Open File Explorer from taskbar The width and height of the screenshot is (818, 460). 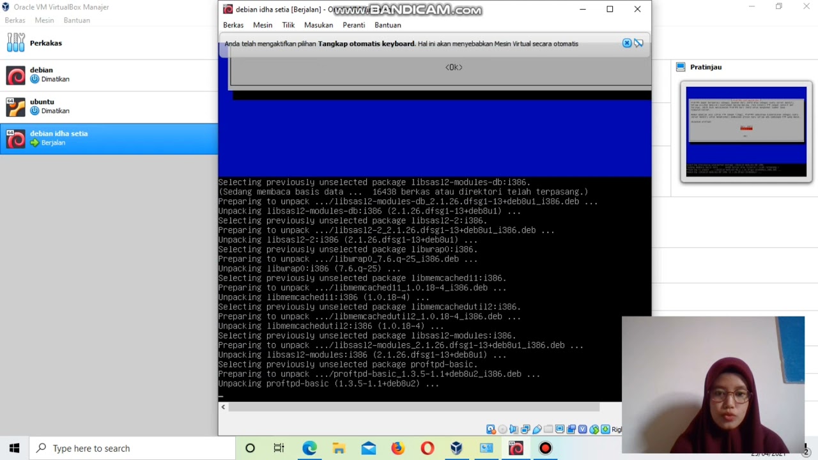339,448
